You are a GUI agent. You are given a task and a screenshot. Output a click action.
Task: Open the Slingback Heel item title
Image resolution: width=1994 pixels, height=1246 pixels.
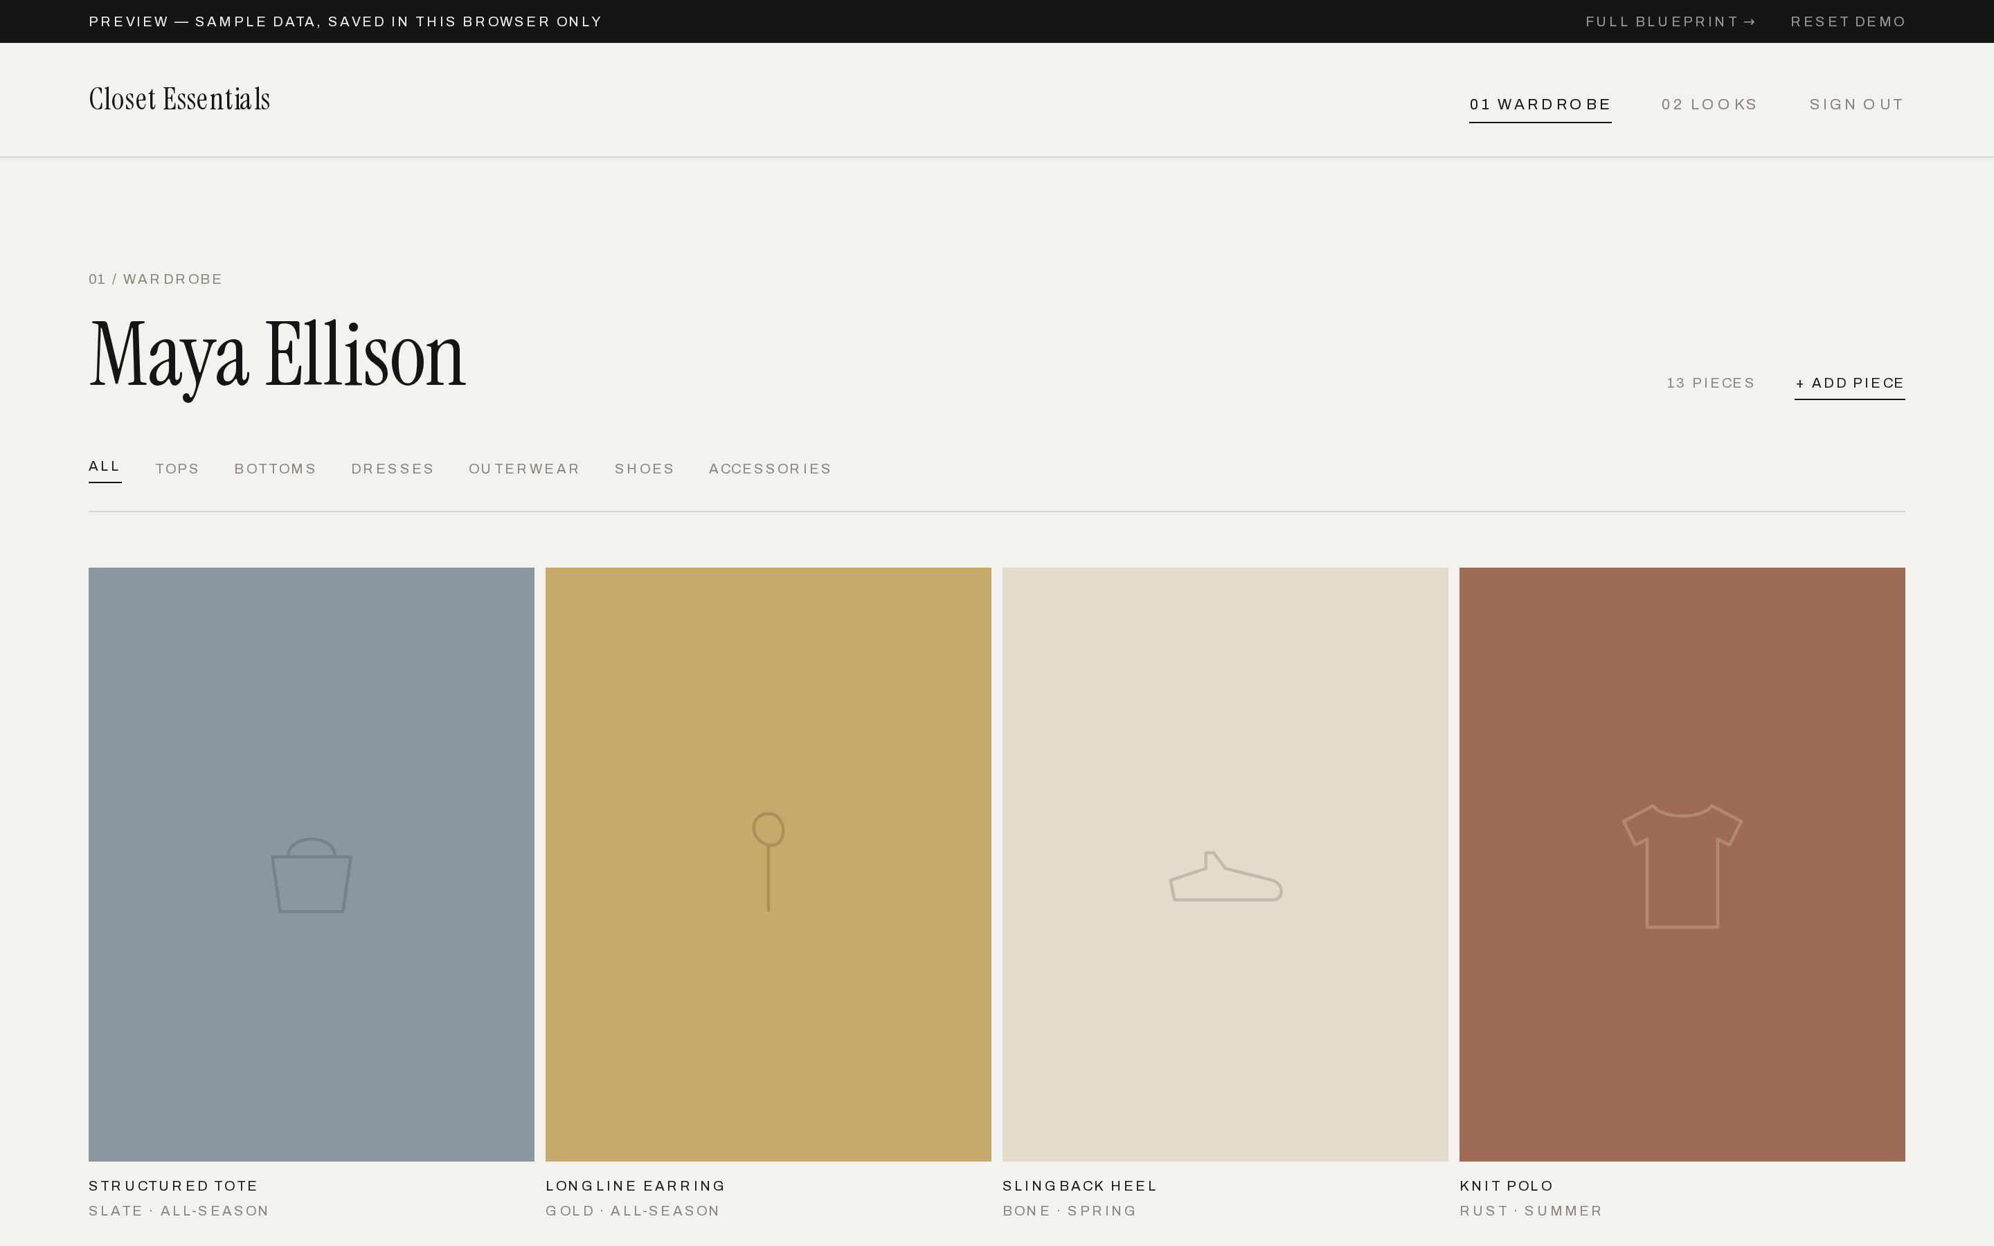[1079, 1186]
